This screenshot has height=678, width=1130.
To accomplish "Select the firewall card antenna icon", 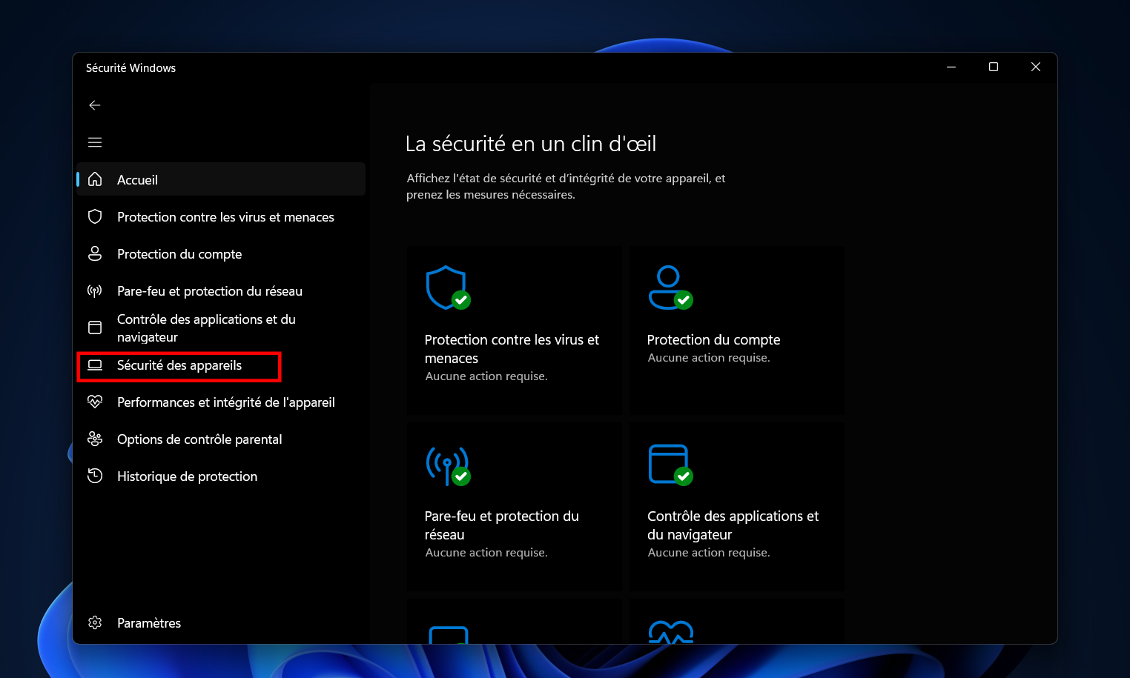I will pyautogui.click(x=446, y=465).
